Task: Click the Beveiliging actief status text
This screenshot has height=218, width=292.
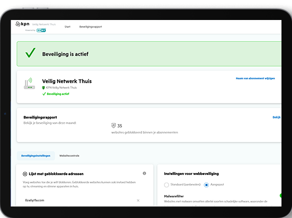Action: 58,94
